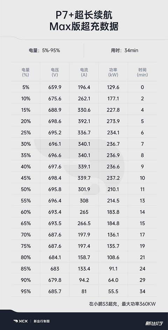This screenshot has height=330, width=168.
Task: Click the 电量: 5%-95% summary text
Action: click(44, 50)
